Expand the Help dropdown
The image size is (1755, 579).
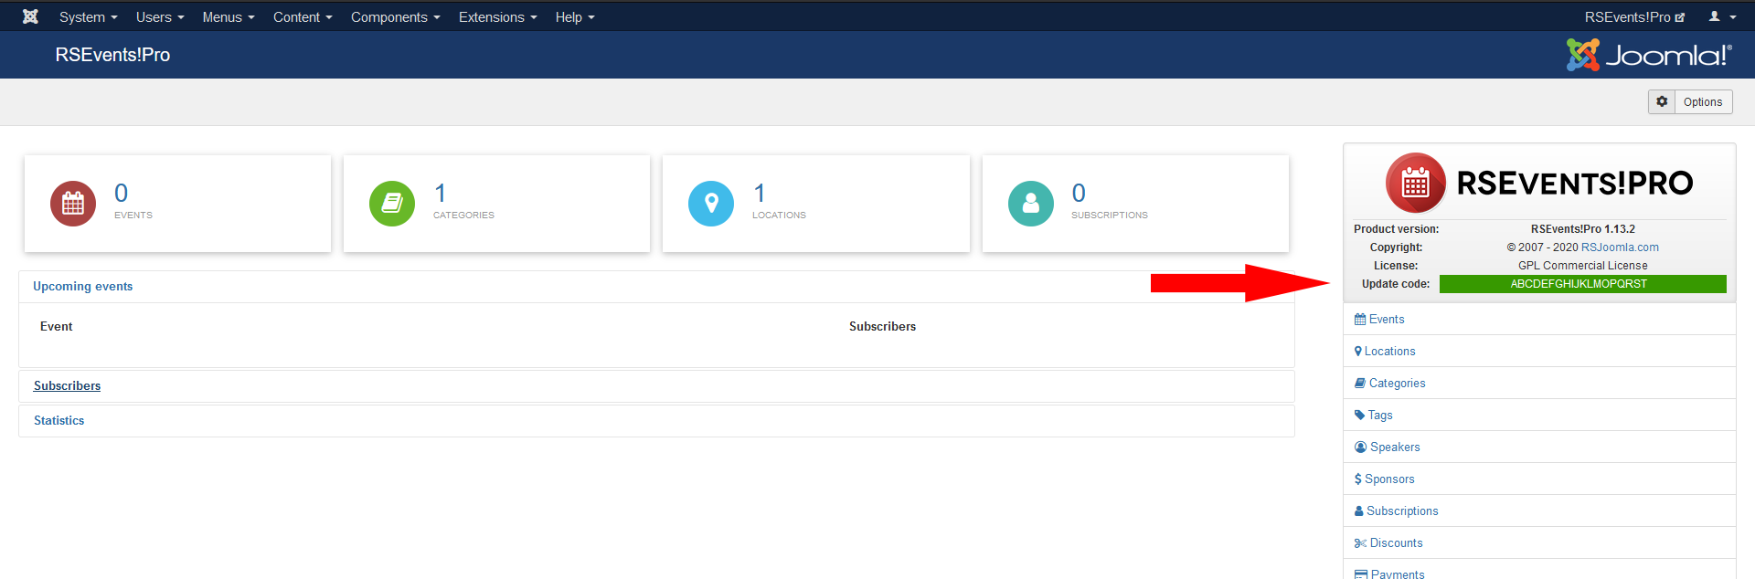(x=575, y=16)
